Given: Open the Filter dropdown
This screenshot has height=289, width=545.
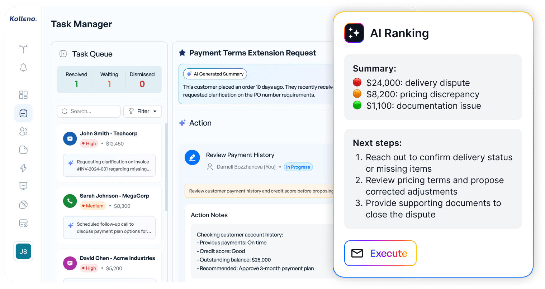Looking at the screenshot, I should point(143,111).
